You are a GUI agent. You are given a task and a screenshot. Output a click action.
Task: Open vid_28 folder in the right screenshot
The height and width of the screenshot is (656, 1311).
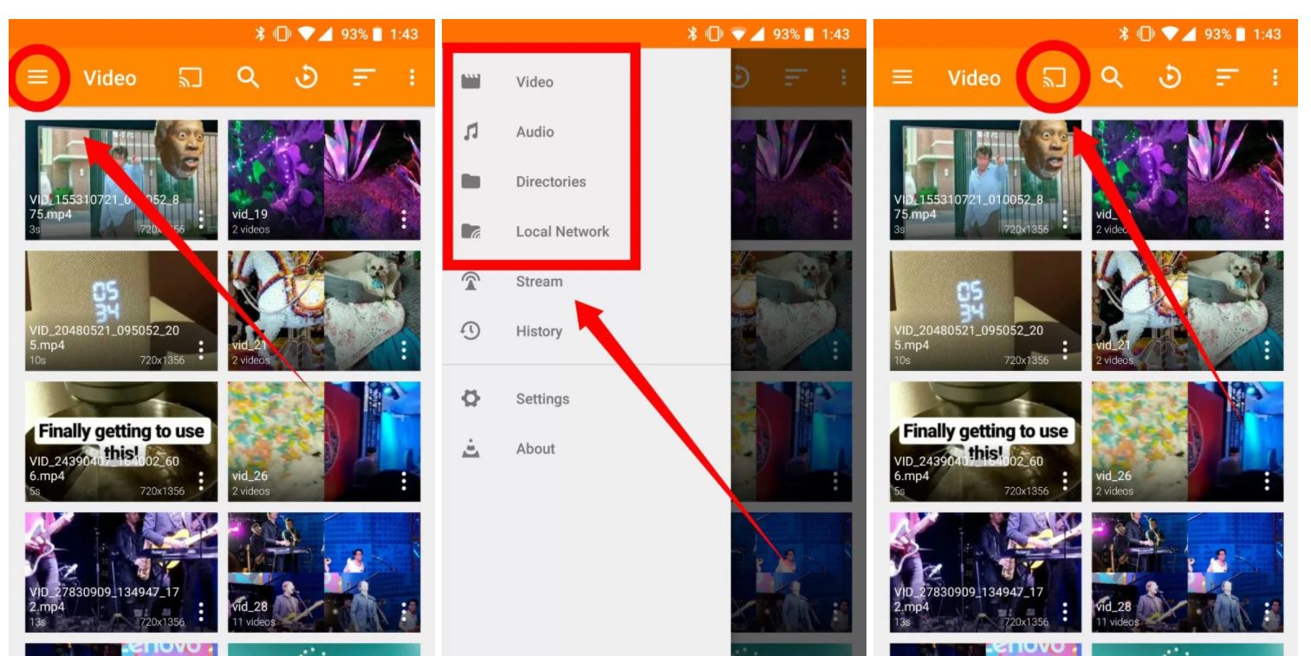(x=1187, y=572)
